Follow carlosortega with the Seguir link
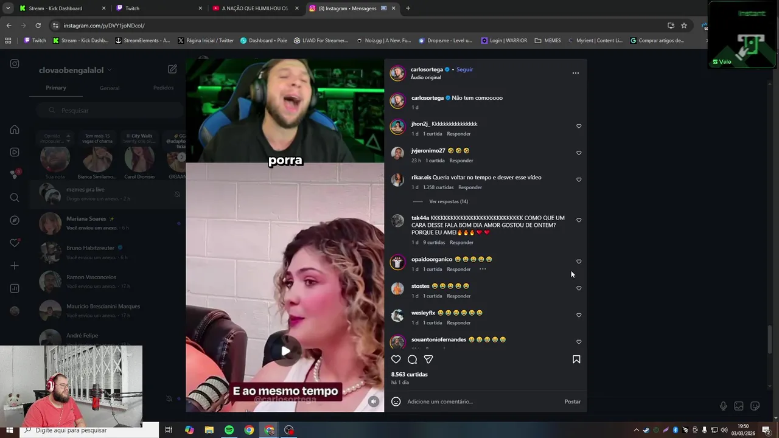 click(x=464, y=69)
